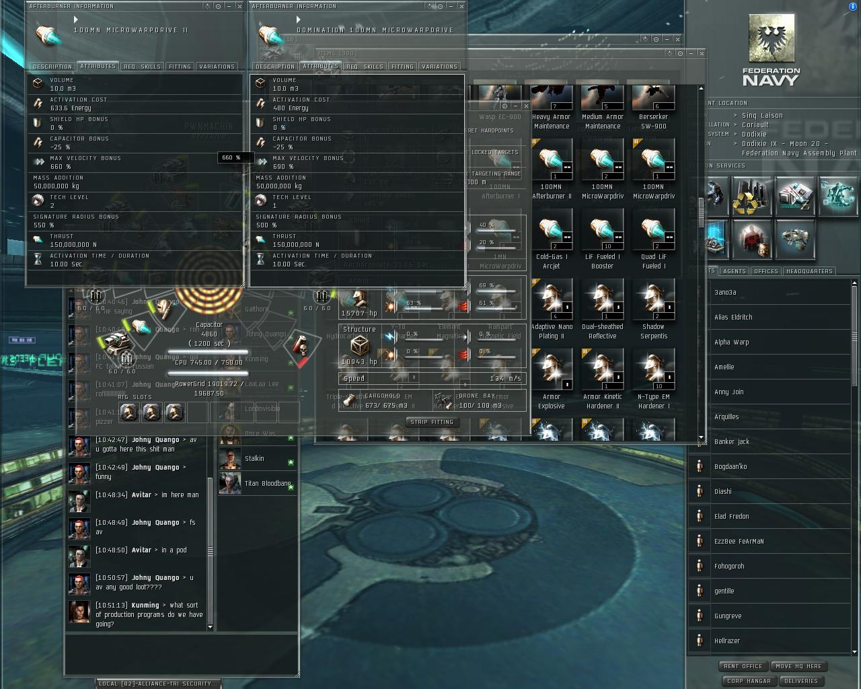Open the Reprocessing Plant recycle service icon

[752, 196]
